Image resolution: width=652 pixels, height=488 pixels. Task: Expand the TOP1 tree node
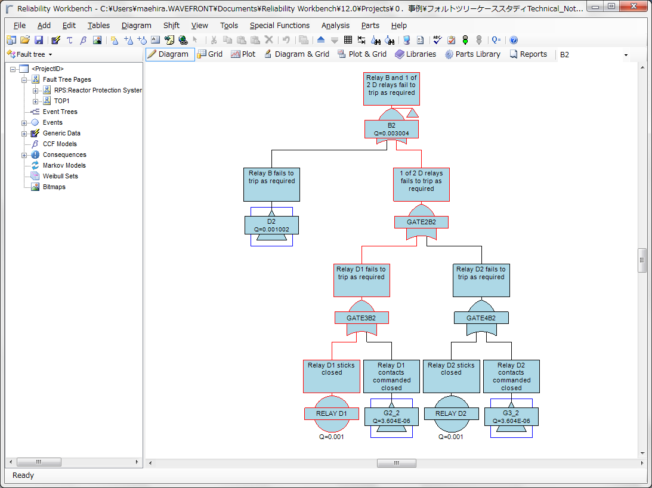tap(35, 101)
